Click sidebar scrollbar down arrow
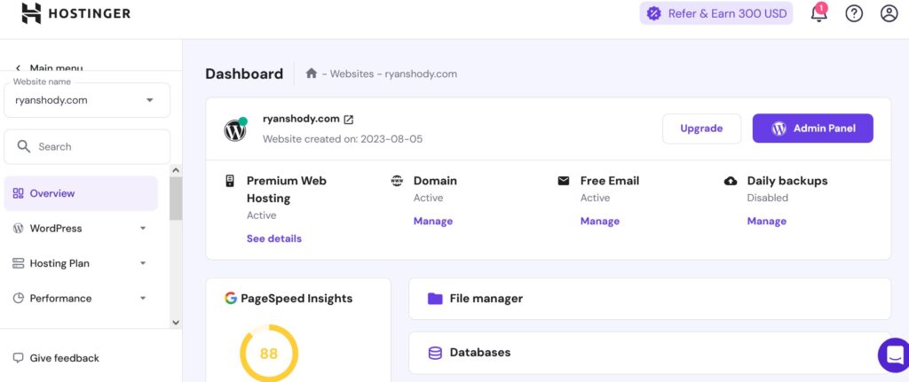 pyautogui.click(x=176, y=323)
